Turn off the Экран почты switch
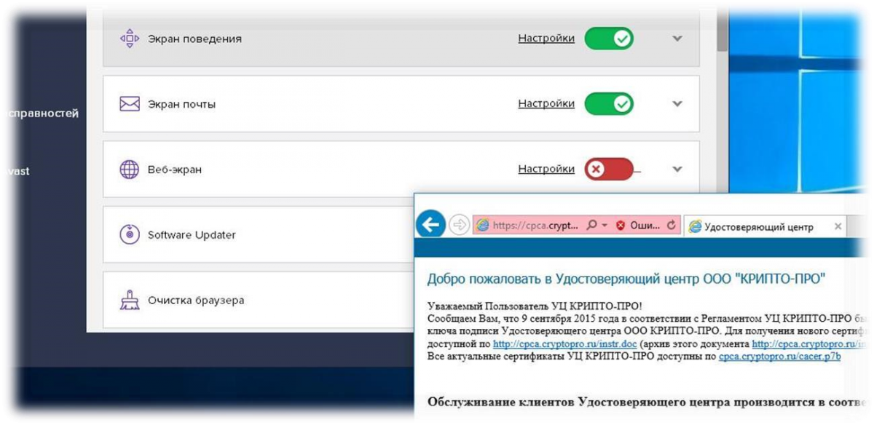The height and width of the screenshot is (425, 874). coord(609,104)
